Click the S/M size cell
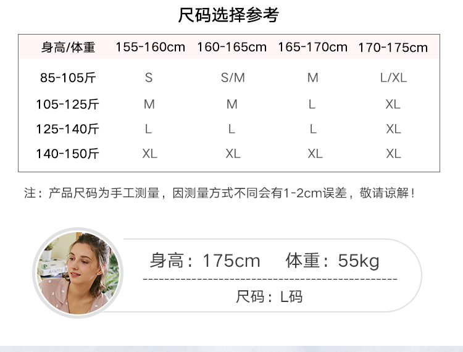The image size is (463, 352). (x=233, y=78)
